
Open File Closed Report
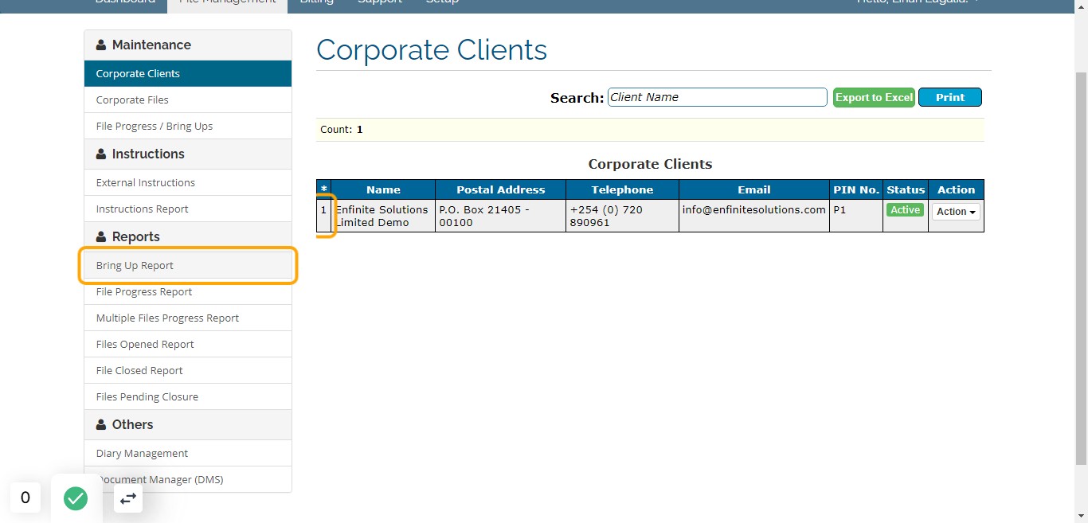click(x=188, y=370)
